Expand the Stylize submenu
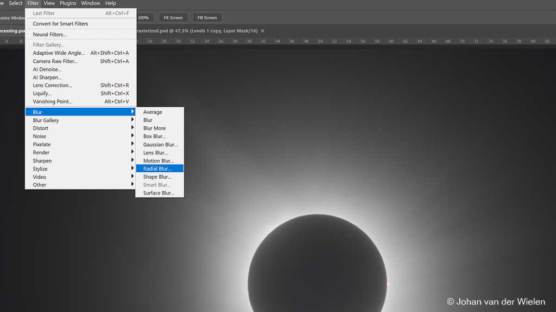 click(81, 169)
